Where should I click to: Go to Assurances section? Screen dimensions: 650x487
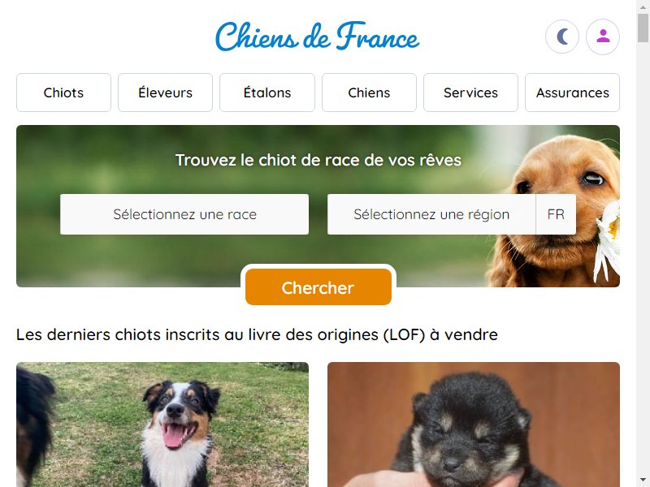coord(573,93)
